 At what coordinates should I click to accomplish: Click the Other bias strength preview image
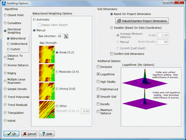pos(47,110)
